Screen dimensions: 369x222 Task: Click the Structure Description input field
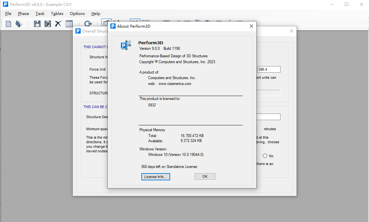[x=268, y=117]
